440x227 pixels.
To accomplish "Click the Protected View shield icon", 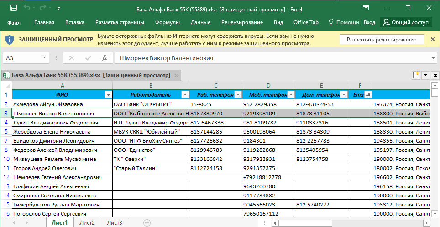I will point(10,40).
